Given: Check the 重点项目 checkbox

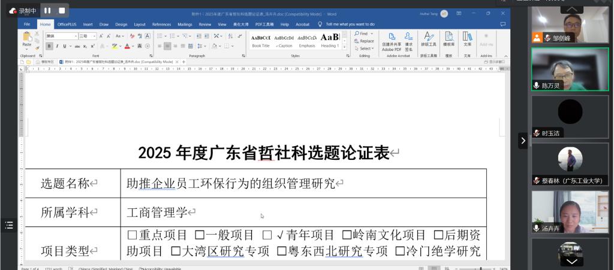Looking at the screenshot, I should [x=132, y=235].
